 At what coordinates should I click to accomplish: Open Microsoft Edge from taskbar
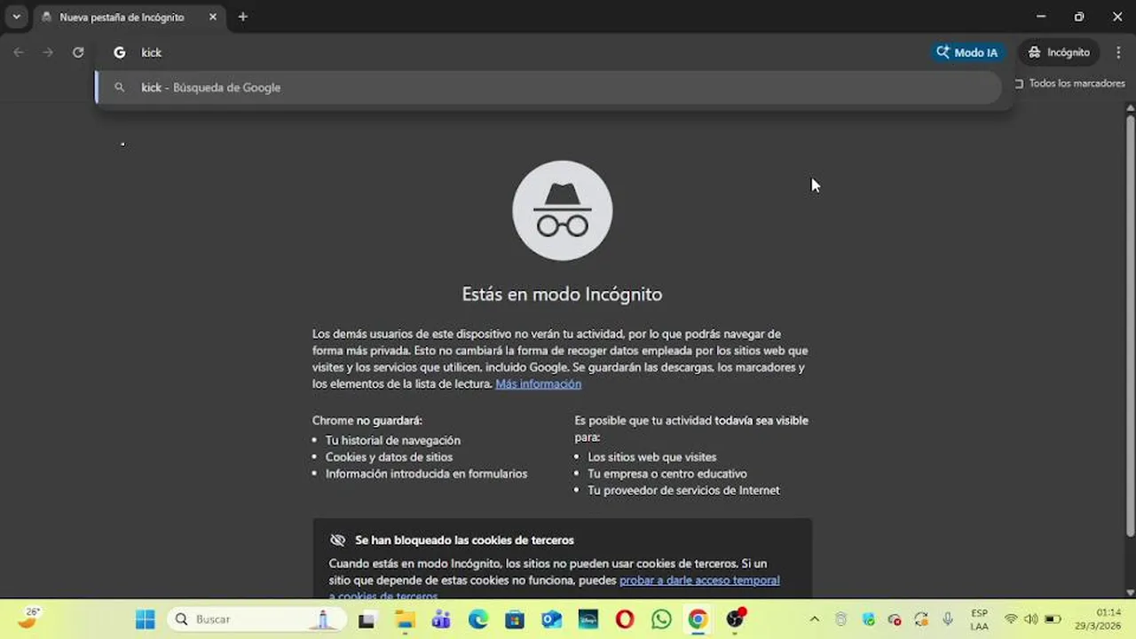pos(478,619)
